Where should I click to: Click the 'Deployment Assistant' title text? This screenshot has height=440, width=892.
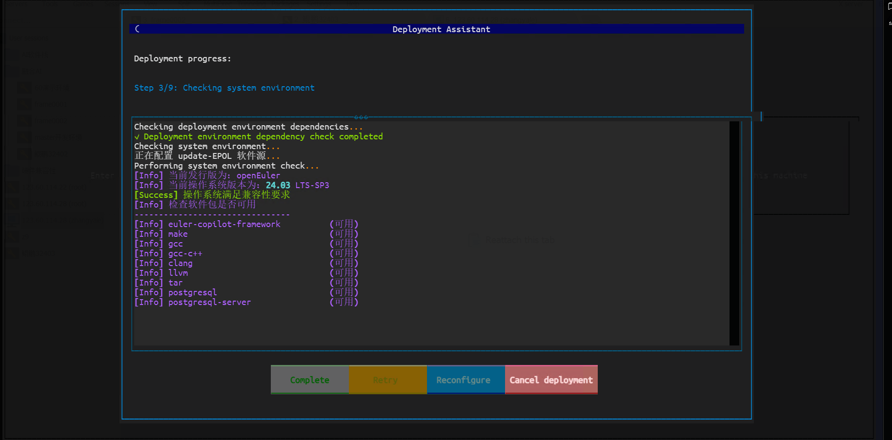[x=441, y=29]
